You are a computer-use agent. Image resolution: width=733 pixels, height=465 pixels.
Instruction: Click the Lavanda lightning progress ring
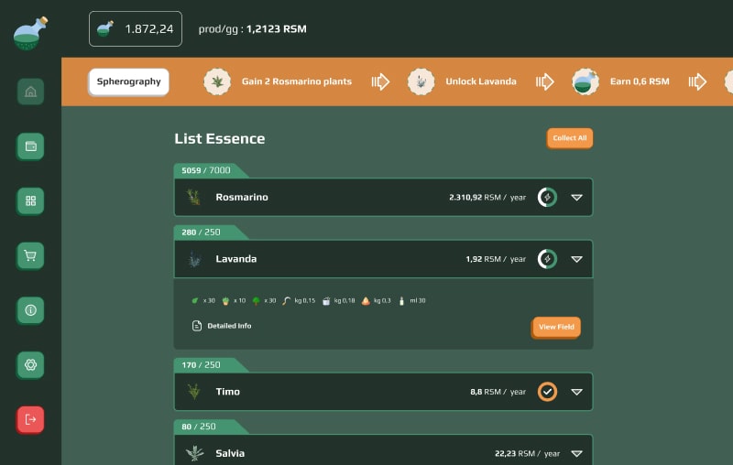click(547, 259)
